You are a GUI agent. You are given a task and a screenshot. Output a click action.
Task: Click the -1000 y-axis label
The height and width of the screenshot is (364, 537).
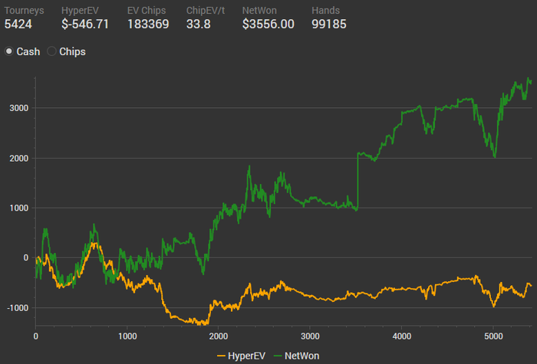pos(18,308)
